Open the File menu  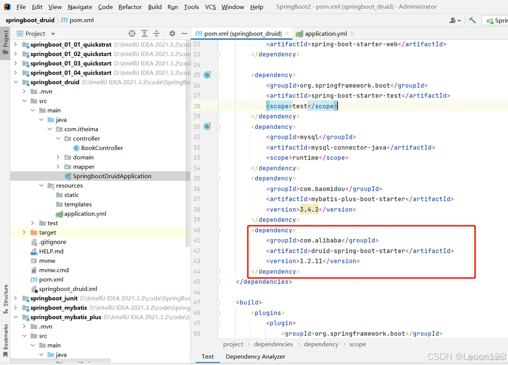click(x=21, y=7)
